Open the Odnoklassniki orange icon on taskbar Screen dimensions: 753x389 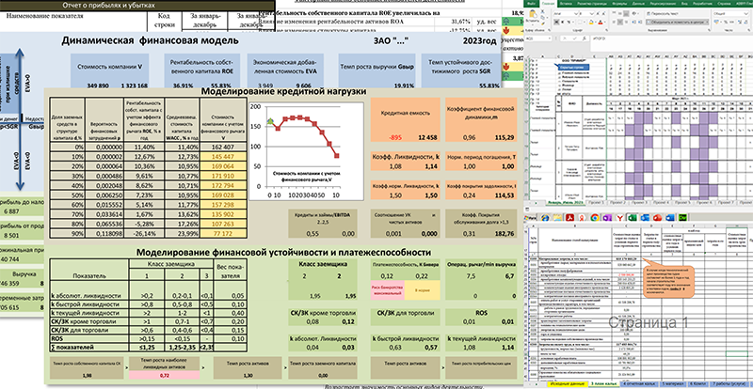(x=582, y=218)
